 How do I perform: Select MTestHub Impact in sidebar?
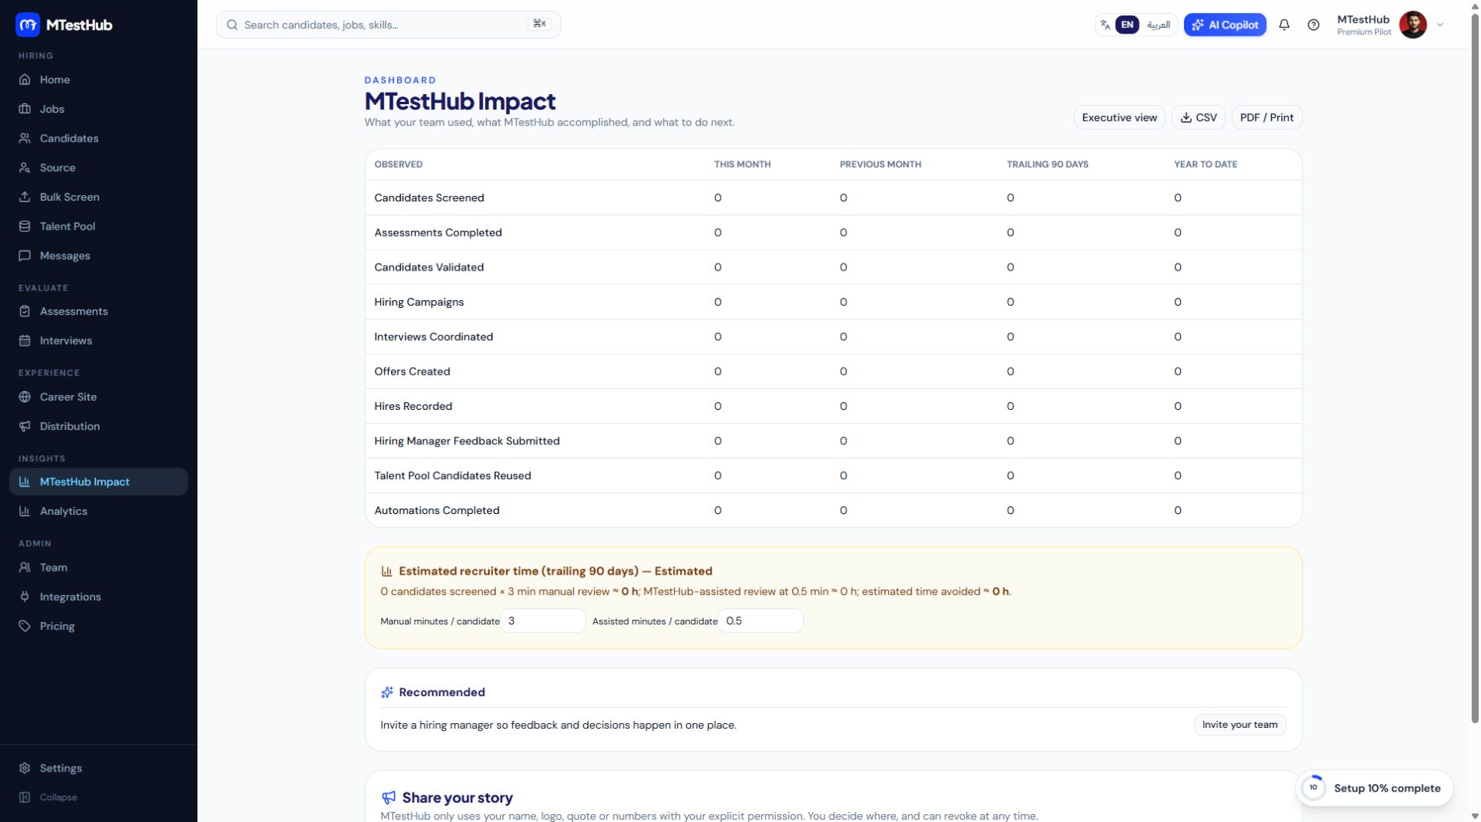[99, 481]
